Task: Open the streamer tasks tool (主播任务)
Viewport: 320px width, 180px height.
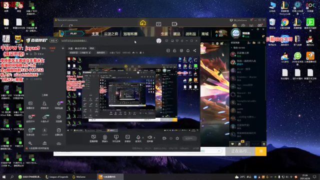Action: [58, 132]
